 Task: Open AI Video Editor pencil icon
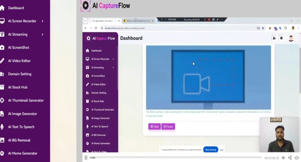2,60
